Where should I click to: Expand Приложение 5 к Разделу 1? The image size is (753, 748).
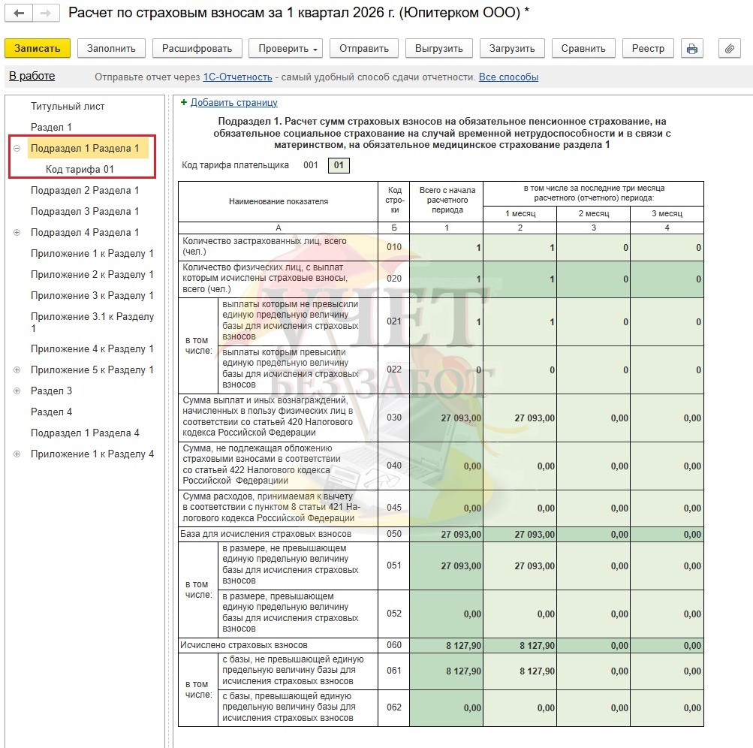click(17, 370)
